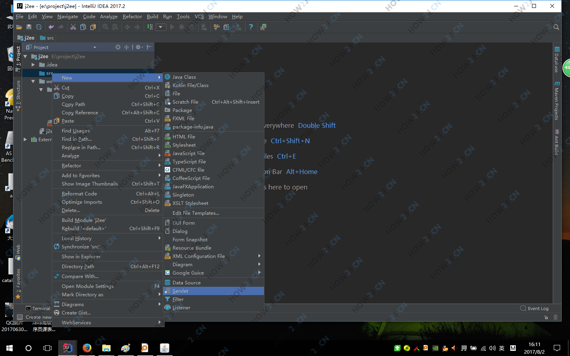Select Reformat Code in context menu
The height and width of the screenshot is (356, 570).
pos(108,194)
